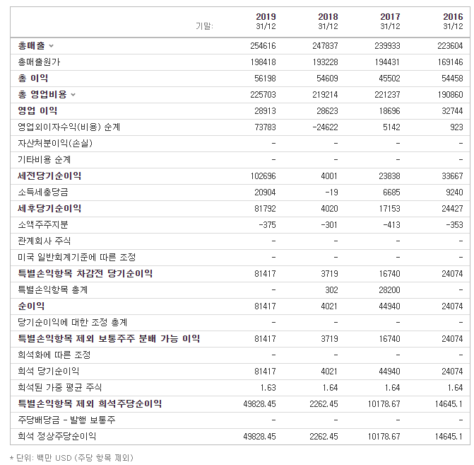Expand the 총 영업비용 row chevron
Viewport: 474px width, 465px height.
click(73, 95)
